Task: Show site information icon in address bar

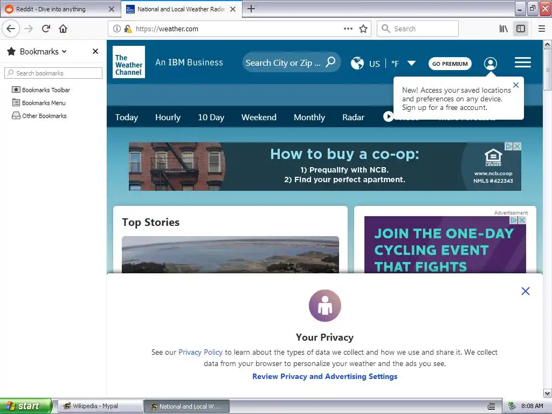Action: tap(117, 29)
